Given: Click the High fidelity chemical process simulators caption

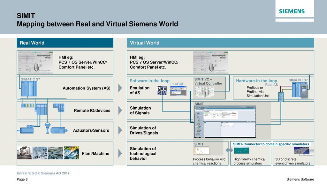Looking at the screenshot, I should pyautogui.click(x=249, y=161).
